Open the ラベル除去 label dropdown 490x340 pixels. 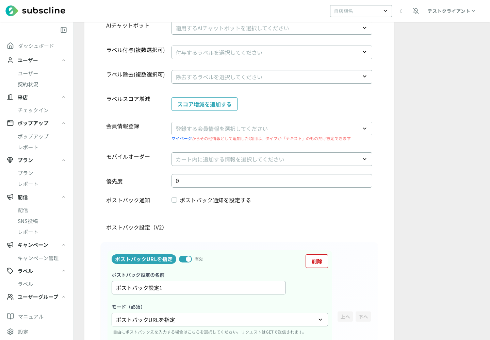[x=272, y=77]
